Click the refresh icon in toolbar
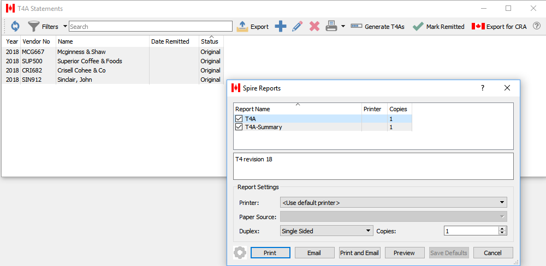Image resolution: width=546 pixels, height=266 pixels. tap(15, 26)
